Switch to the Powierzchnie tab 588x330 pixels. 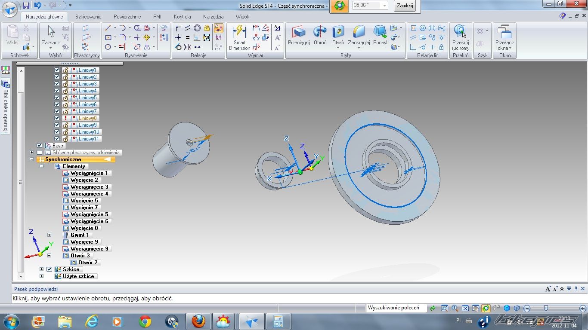127,17
